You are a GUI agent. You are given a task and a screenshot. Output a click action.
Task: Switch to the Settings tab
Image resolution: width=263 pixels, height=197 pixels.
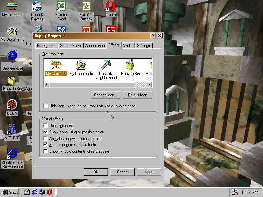[143, 46]
